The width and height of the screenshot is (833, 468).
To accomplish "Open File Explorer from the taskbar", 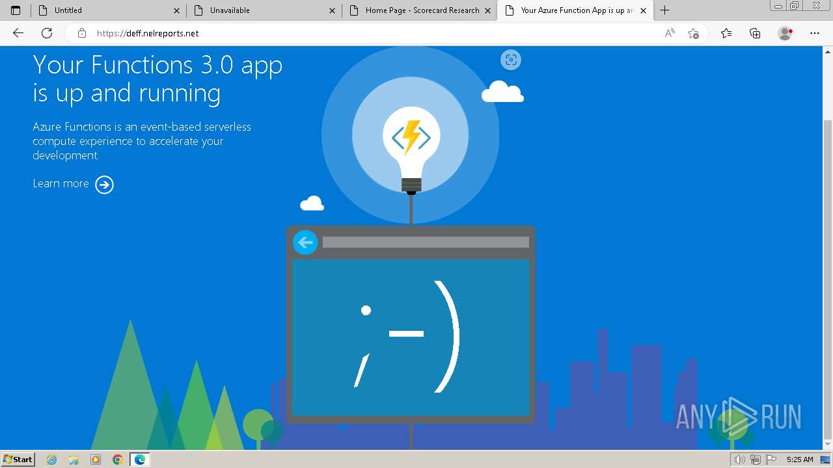I will [74, 460].
